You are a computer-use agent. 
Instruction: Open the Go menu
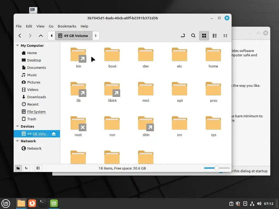pyautogui.click(x=51, y=26)
